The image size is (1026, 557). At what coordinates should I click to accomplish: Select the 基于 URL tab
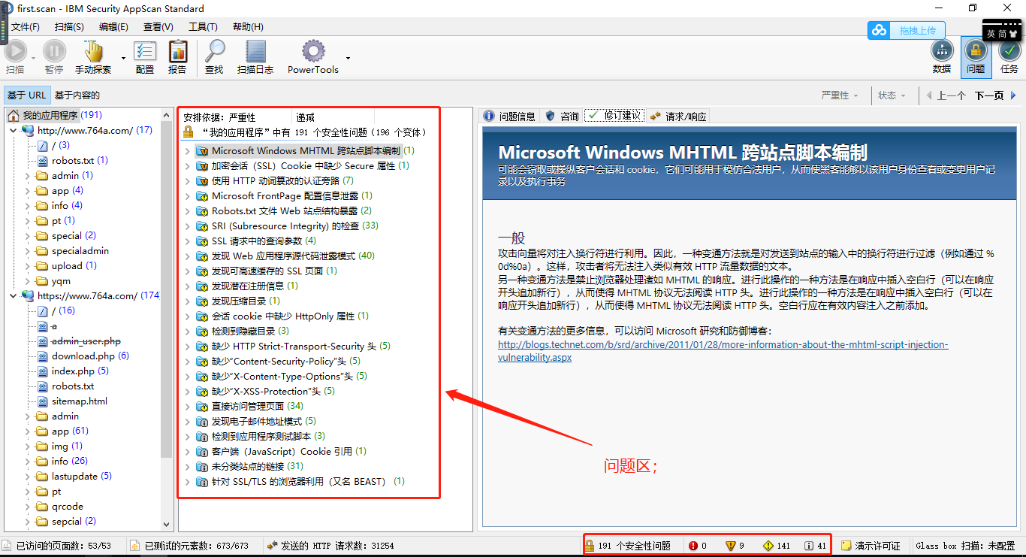[x=26, y=95]
